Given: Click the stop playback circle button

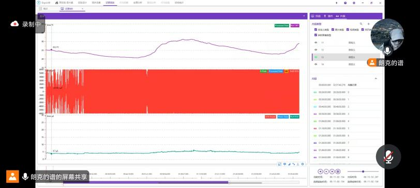Looking at the screenshot, I should pyautogui.click(x=338, y=172).
